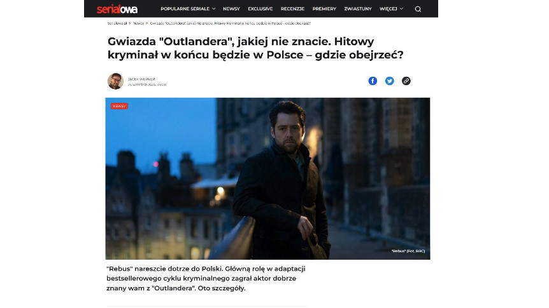Click Newsy breadcrumb link

(139, 23)
